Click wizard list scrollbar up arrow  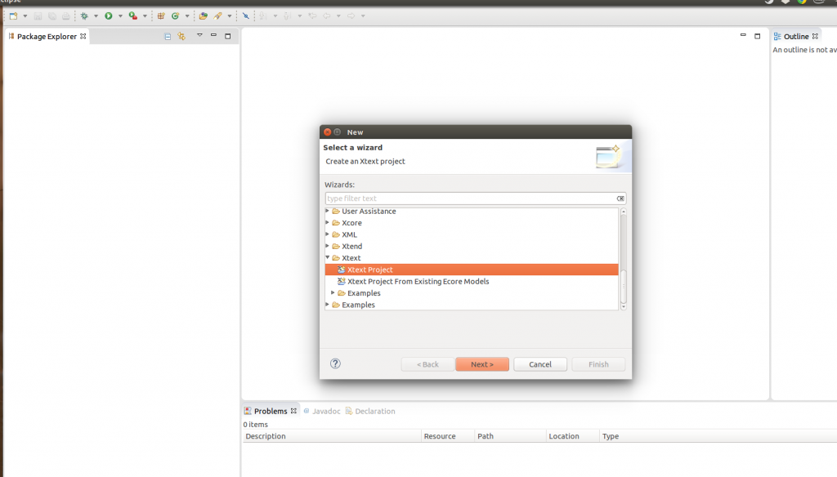(x=624, y=212)
